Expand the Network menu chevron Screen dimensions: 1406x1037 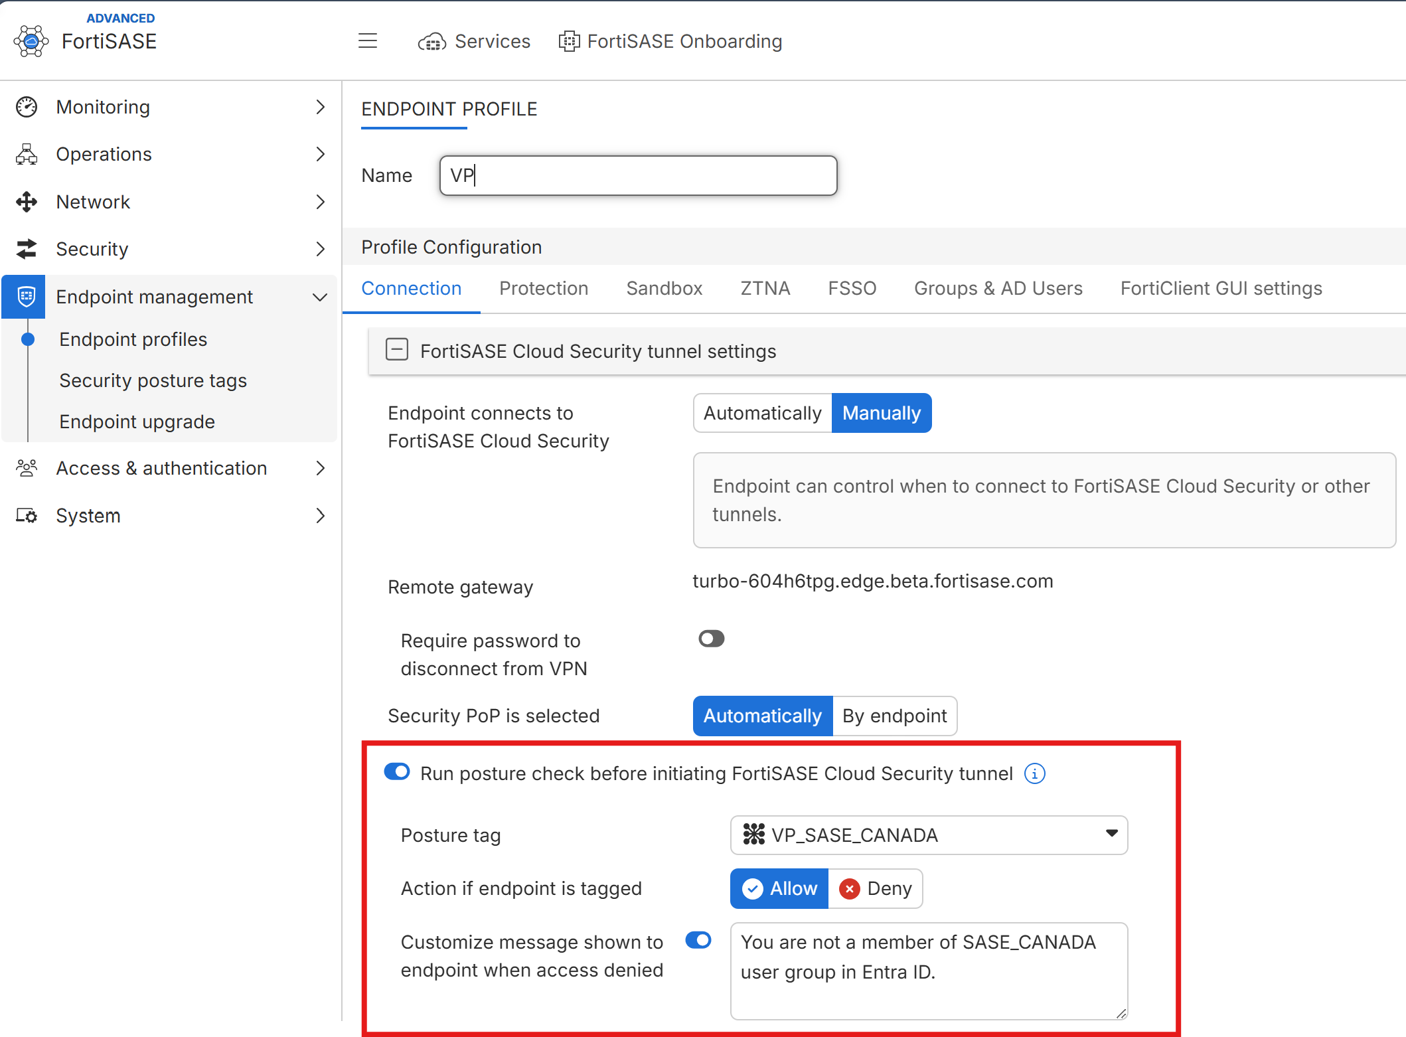click(x=321, y=202)
